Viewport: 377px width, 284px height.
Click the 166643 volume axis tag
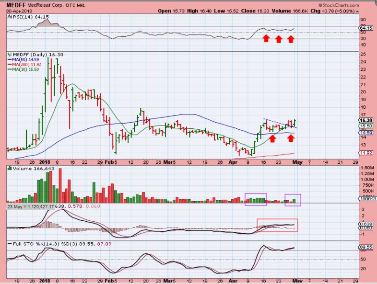pyautogui.click(x=366, y=199)
